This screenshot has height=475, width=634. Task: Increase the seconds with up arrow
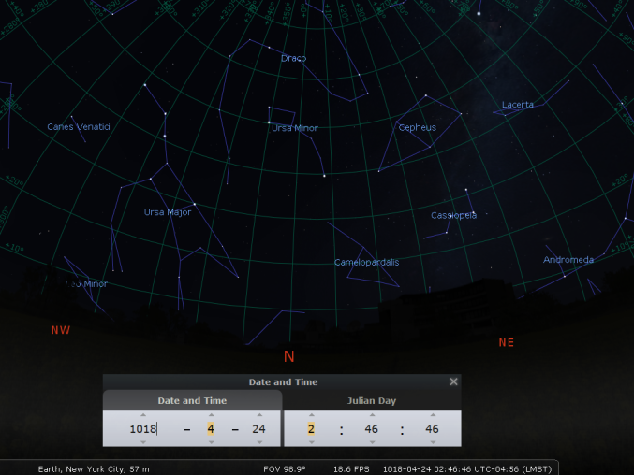click(433, 415)
